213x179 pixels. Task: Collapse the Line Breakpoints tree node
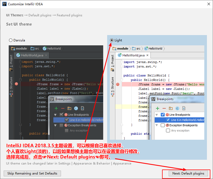coord(157,115)
